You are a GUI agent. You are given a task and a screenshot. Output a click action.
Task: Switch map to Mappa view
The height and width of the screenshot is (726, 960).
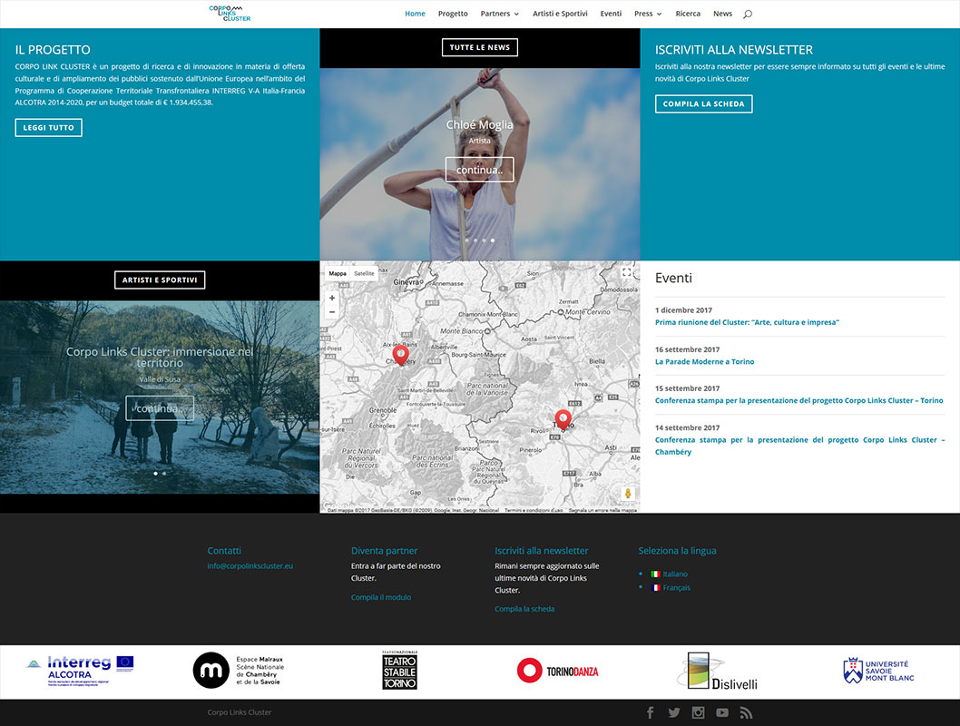point(338,274)
